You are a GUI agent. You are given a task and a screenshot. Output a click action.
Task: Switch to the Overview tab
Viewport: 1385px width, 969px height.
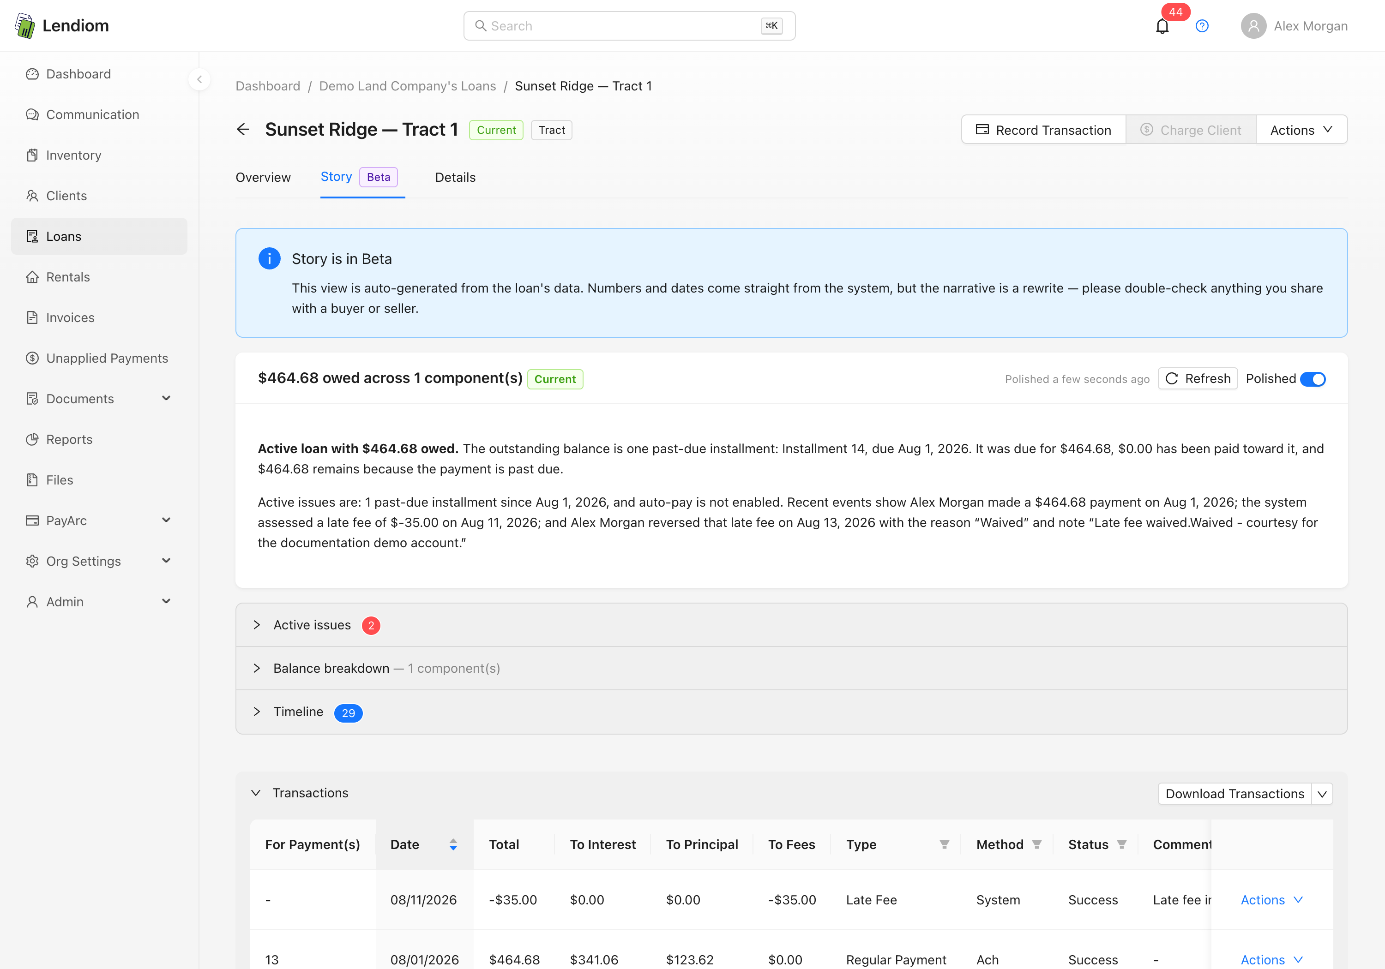pos(263,177)
